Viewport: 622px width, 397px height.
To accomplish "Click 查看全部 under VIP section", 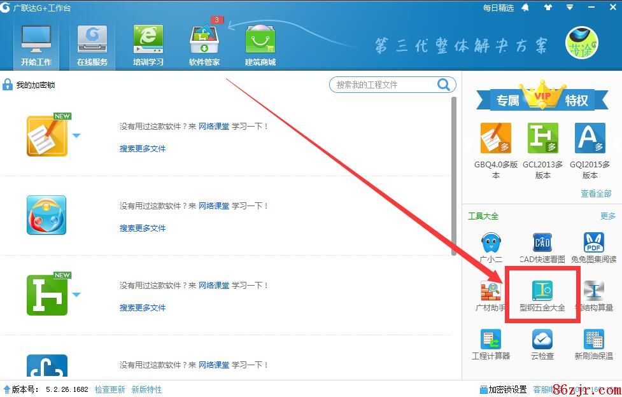I will (x=596, y=193).
